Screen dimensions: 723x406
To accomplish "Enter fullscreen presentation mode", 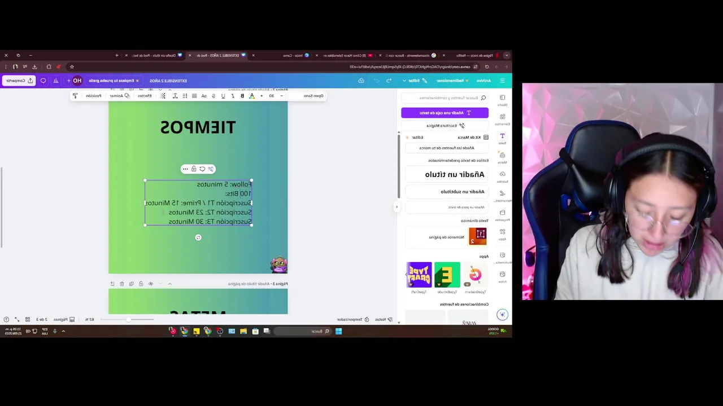I will point(17,320).
